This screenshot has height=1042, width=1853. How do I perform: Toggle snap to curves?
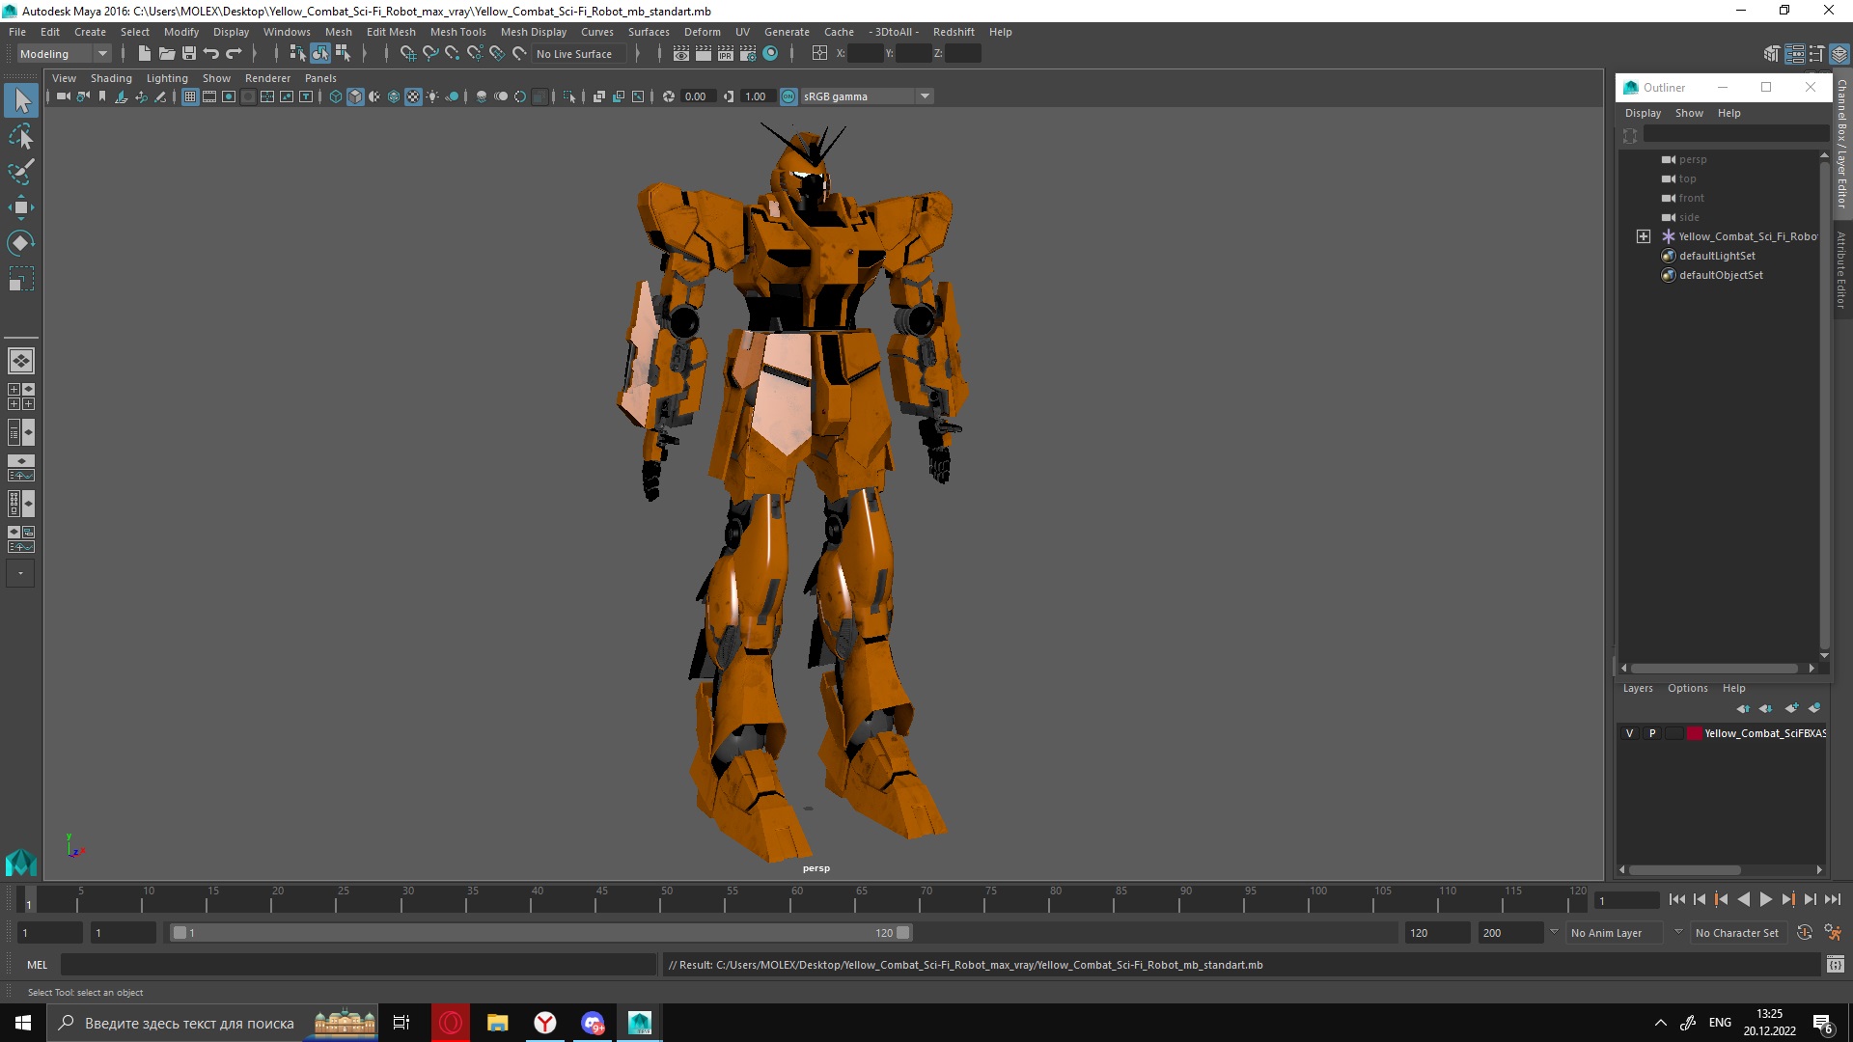(430, 54)
